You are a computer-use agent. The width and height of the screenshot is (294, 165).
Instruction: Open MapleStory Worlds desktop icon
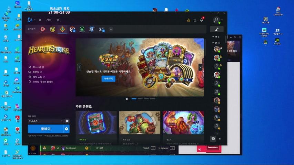point(264,32)
